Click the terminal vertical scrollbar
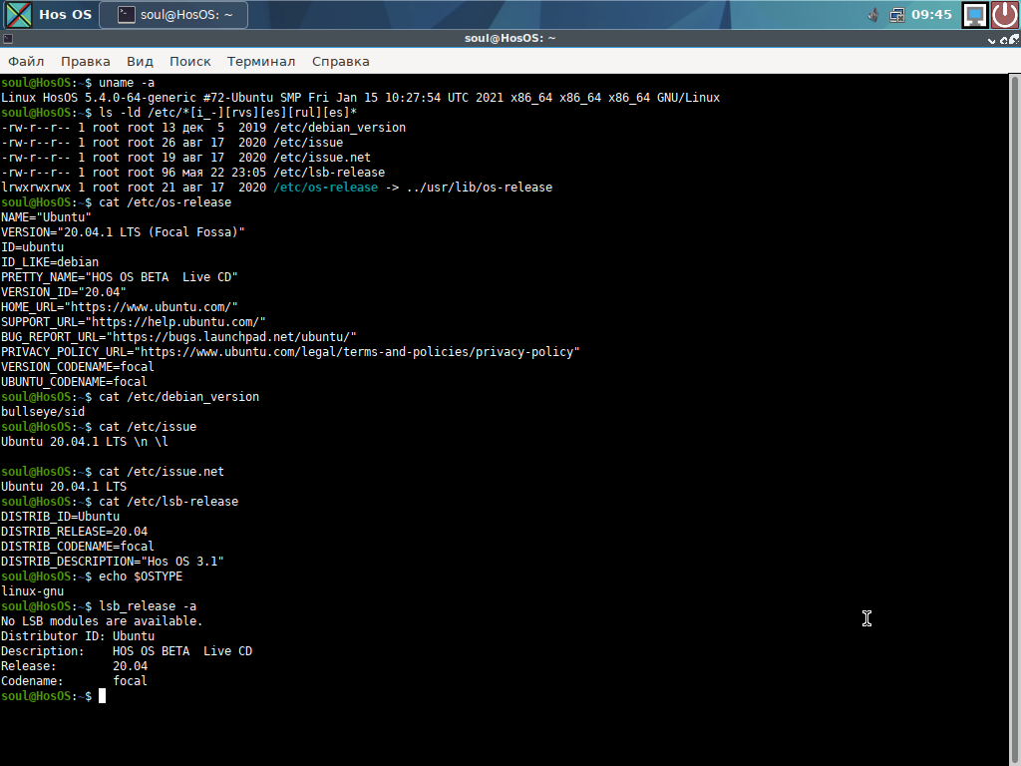Image resolution: width=1021 pixels, height=766 pixels. click(1014, 420)
